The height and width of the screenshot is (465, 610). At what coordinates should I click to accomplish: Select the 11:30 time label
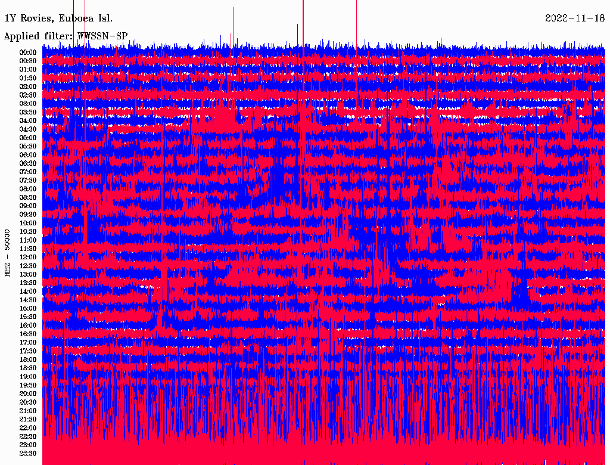coord(28,249)
